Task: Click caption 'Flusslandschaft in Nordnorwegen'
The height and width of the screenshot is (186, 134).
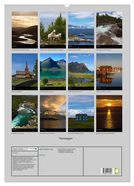Action: [20, 50]
